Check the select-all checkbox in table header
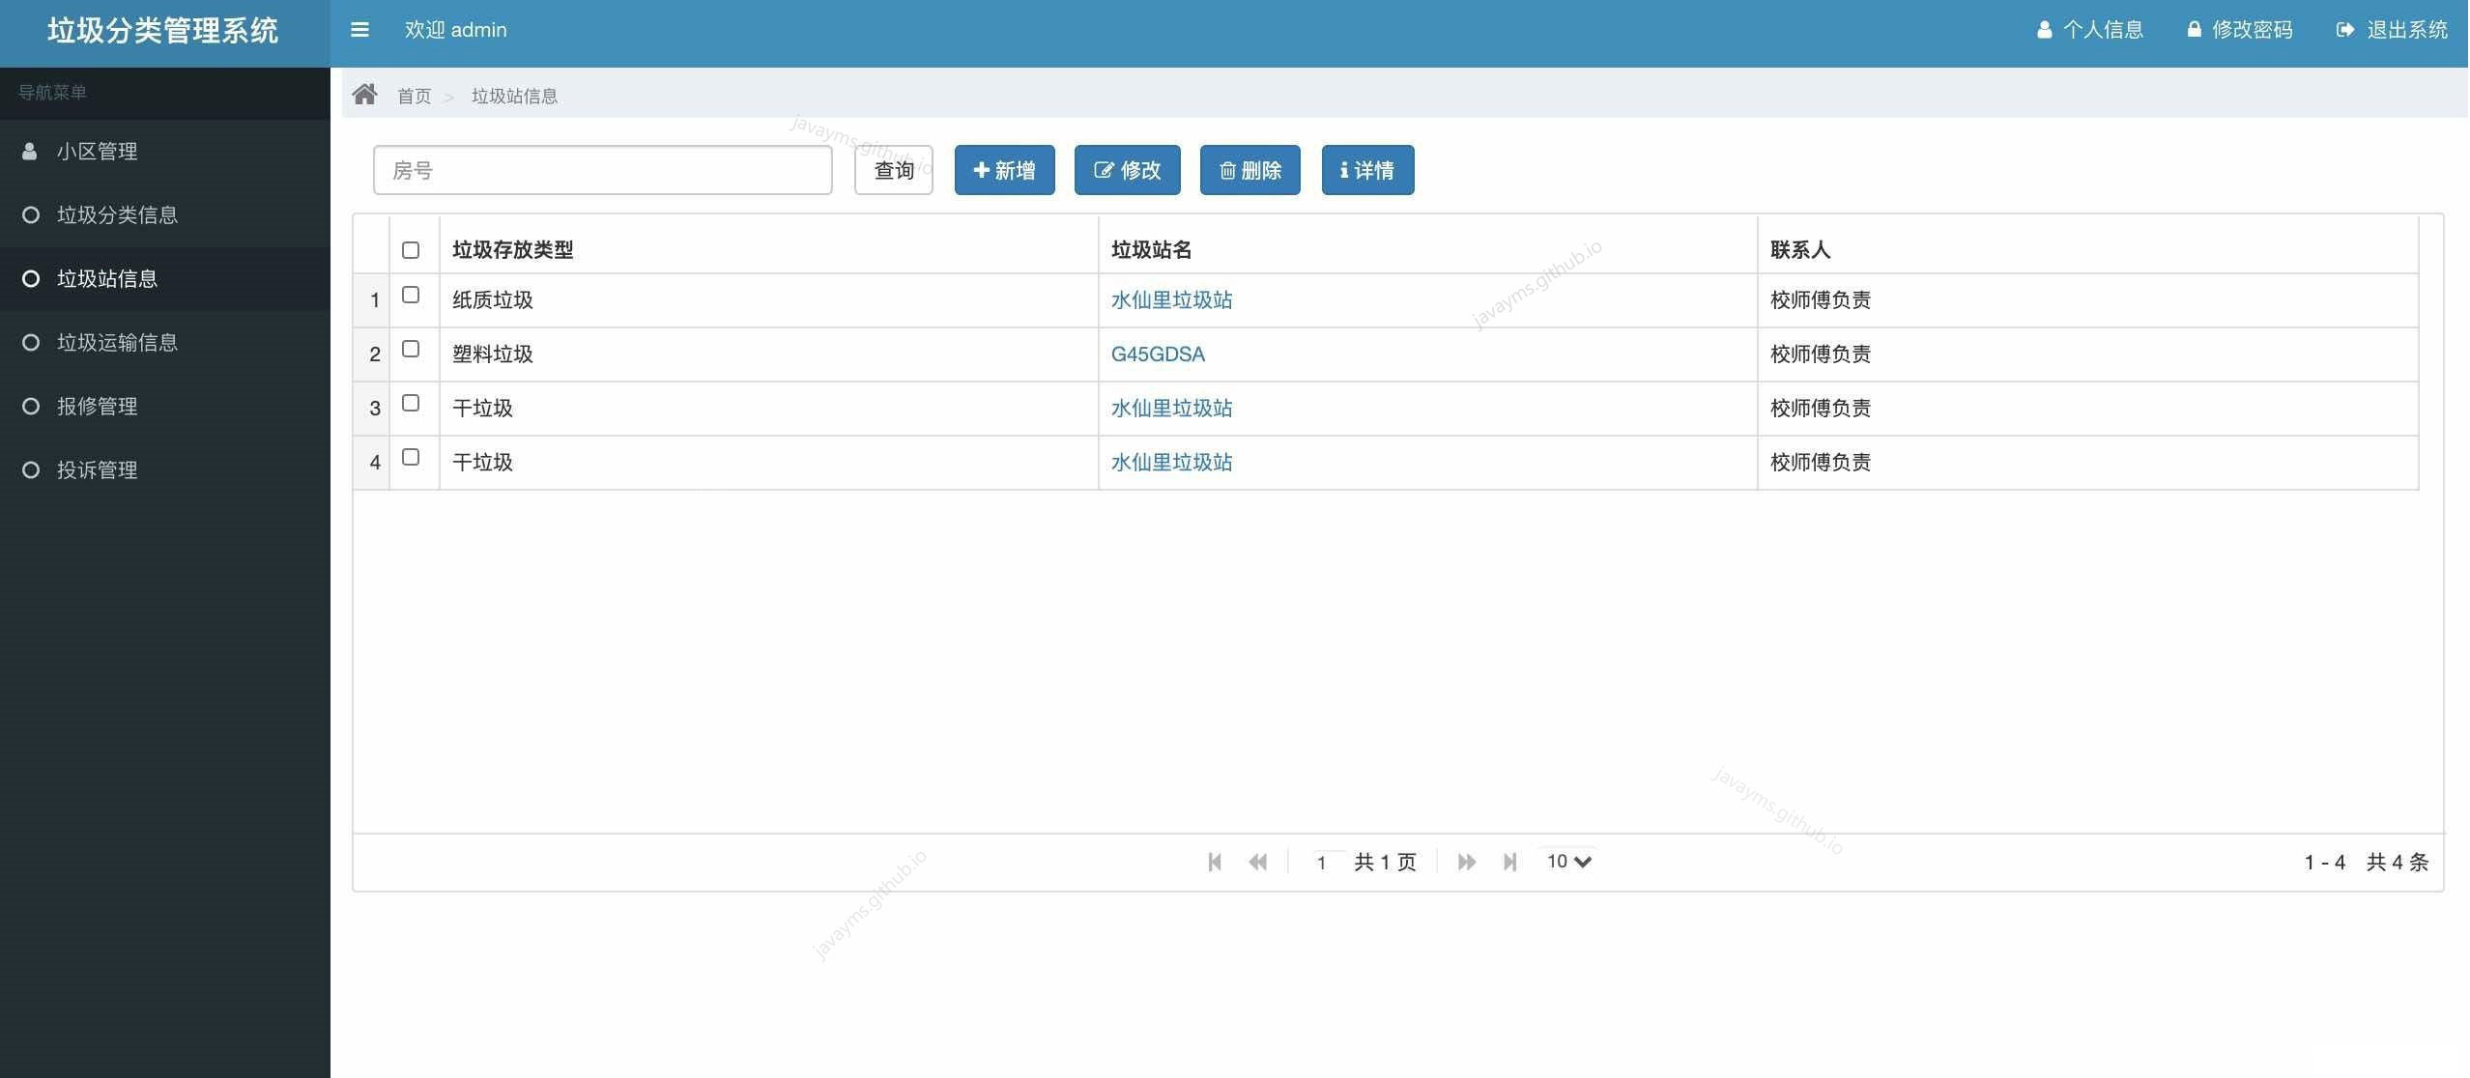This screenshot has height=1078, width=2470. 411,249
